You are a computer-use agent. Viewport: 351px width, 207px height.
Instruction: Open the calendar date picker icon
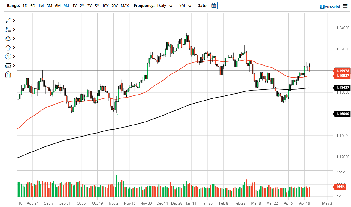pyautogui.click(x=213, y=6)
